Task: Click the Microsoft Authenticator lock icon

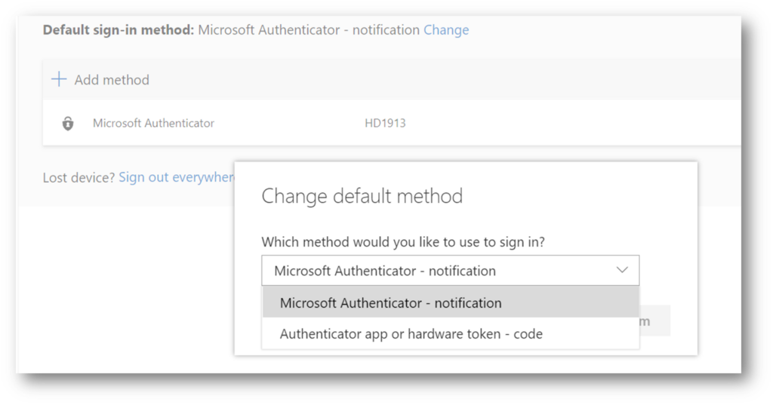Action: [x=68, y=123]
